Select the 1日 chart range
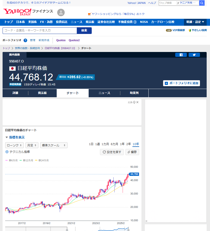The width and height of the screenshot is (210, 231). click(91, 144)
